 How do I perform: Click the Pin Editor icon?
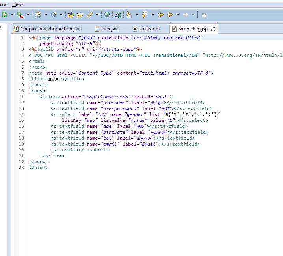[204, 15]
